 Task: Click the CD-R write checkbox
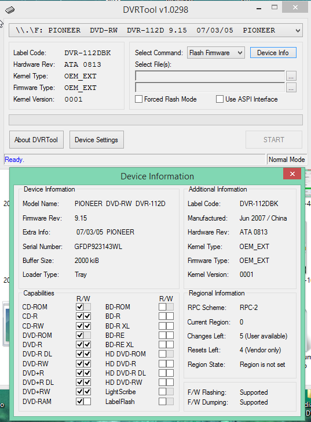[87, 316]
